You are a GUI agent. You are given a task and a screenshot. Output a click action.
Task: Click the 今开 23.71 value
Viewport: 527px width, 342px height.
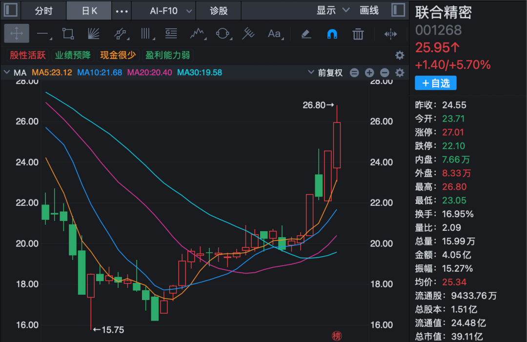tap(453, 119)
